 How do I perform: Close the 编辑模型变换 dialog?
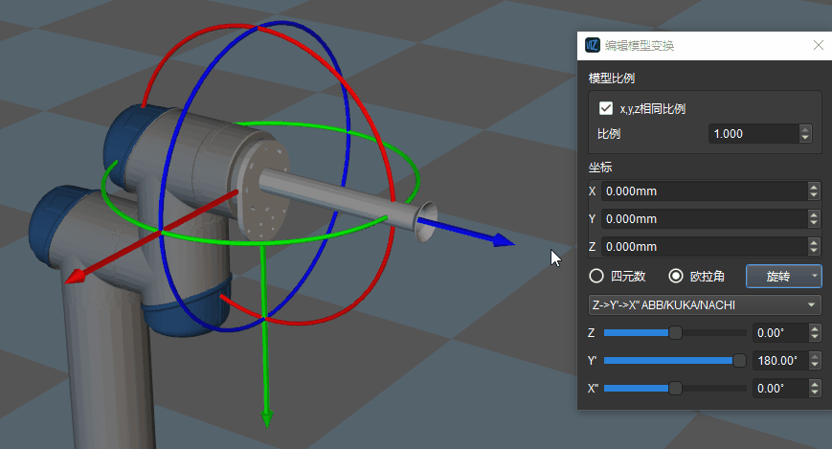[818, 45]
